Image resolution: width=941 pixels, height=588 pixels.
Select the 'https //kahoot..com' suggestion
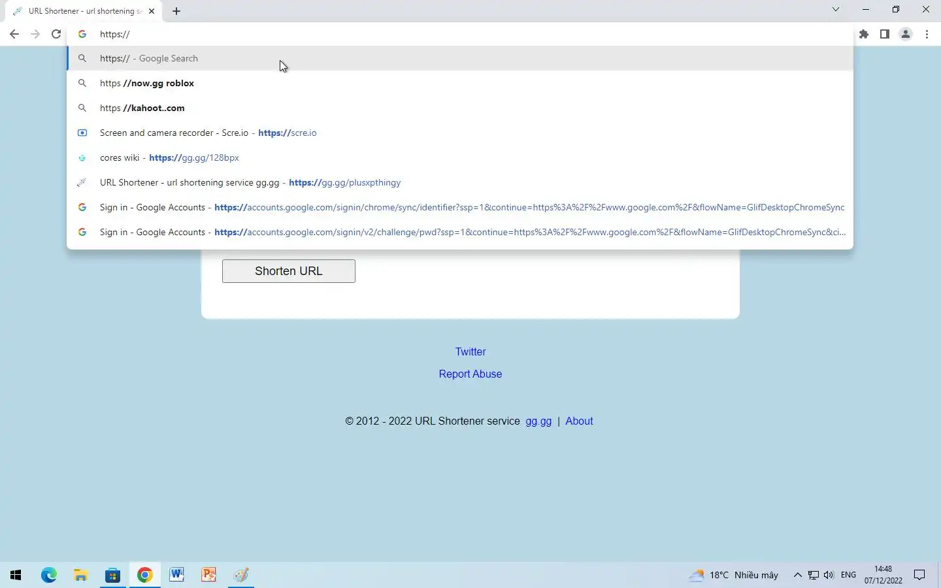tap(460, 108)
